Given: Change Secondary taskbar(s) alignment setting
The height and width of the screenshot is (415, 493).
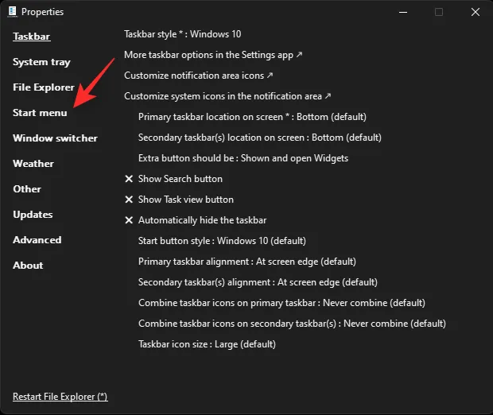Looking at the screenshot, I should (258, 282).
